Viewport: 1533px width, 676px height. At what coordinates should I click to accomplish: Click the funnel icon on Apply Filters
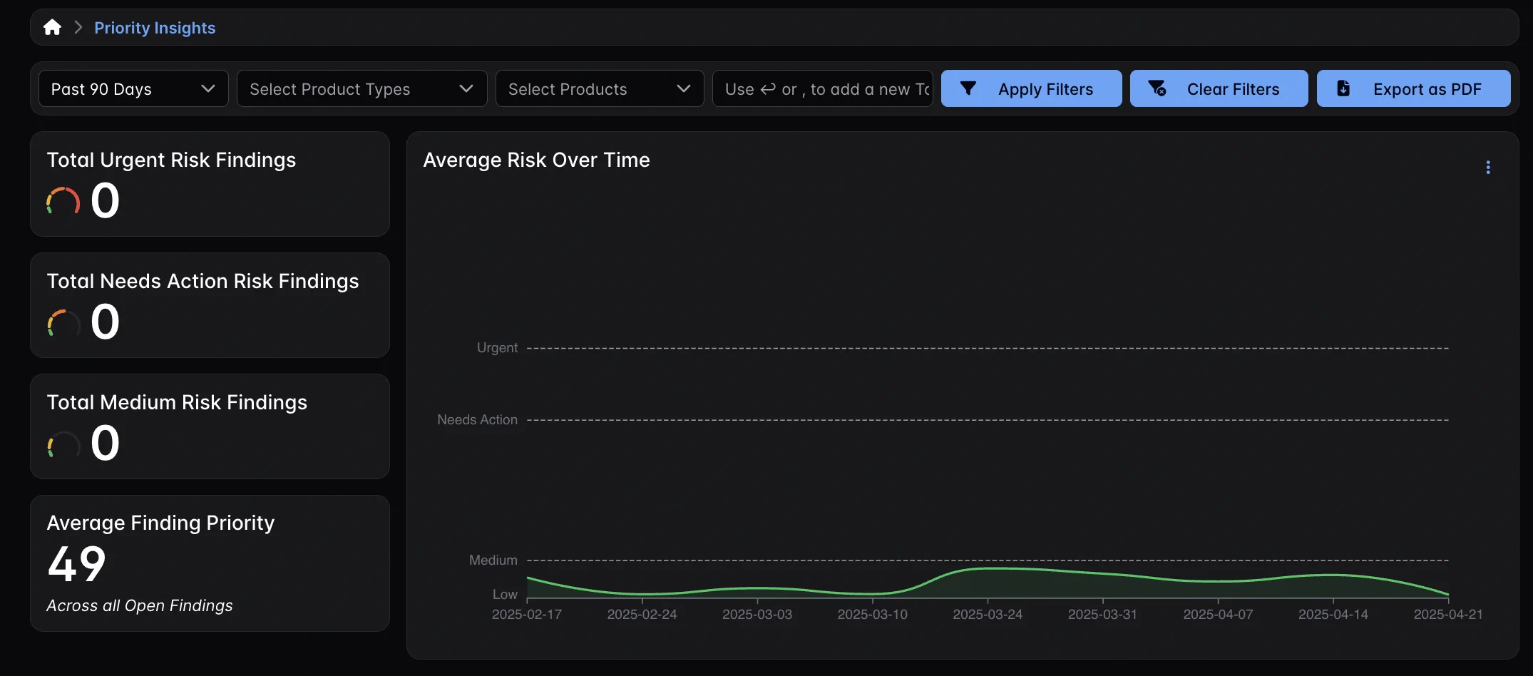968,88
